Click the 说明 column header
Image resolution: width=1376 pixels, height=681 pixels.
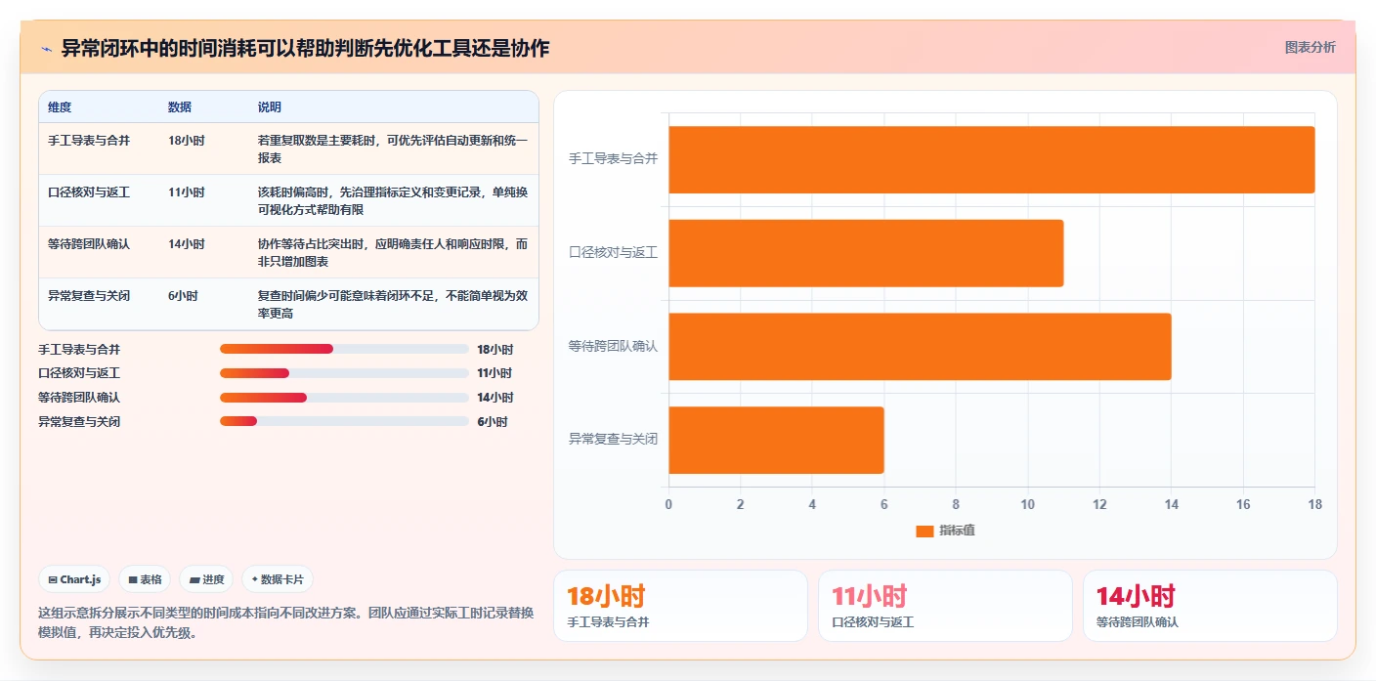270,107
